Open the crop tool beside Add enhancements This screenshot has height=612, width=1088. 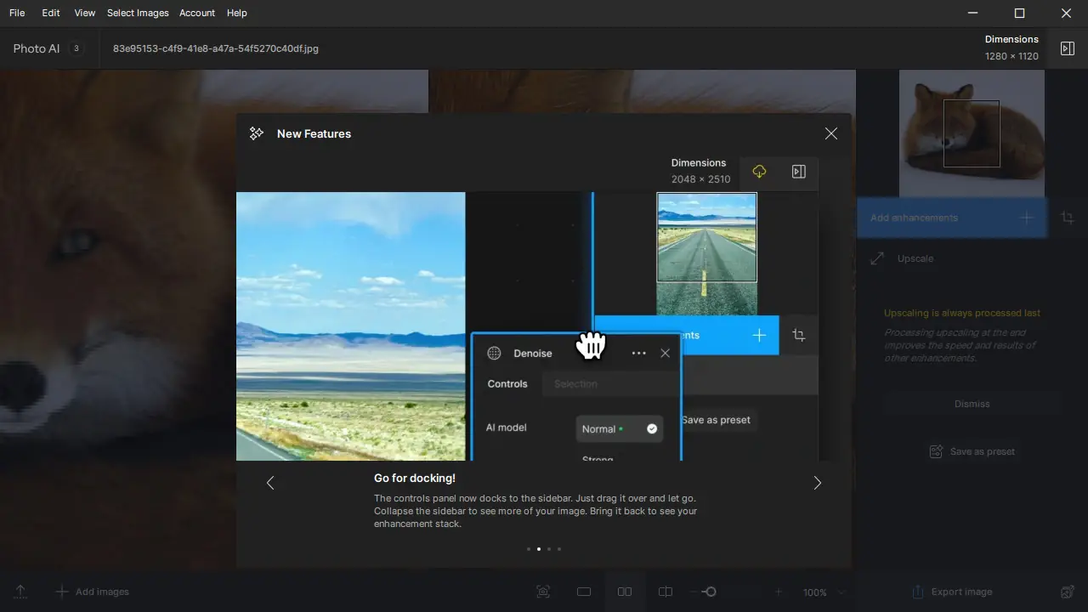click(1068, 218)
